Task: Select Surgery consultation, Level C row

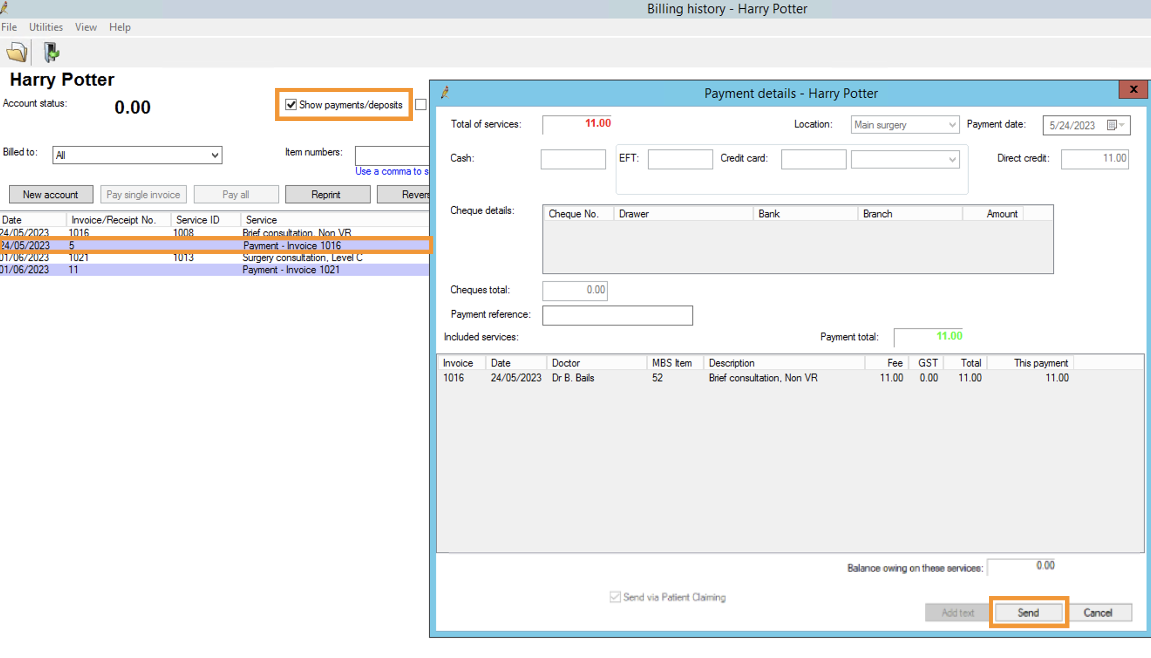Action: [215, 257]
